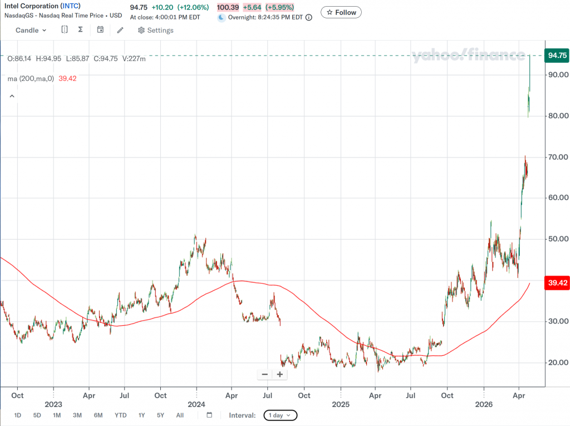Zoom in with the plus button
The width and height of the screenshot is (570, 426).
[x=279, y=374]
